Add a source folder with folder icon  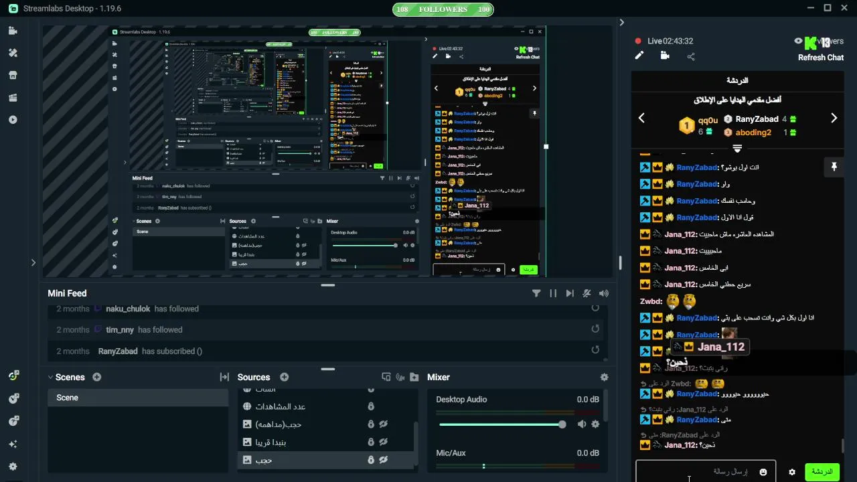pyautogui.click(x=414, y=378)
